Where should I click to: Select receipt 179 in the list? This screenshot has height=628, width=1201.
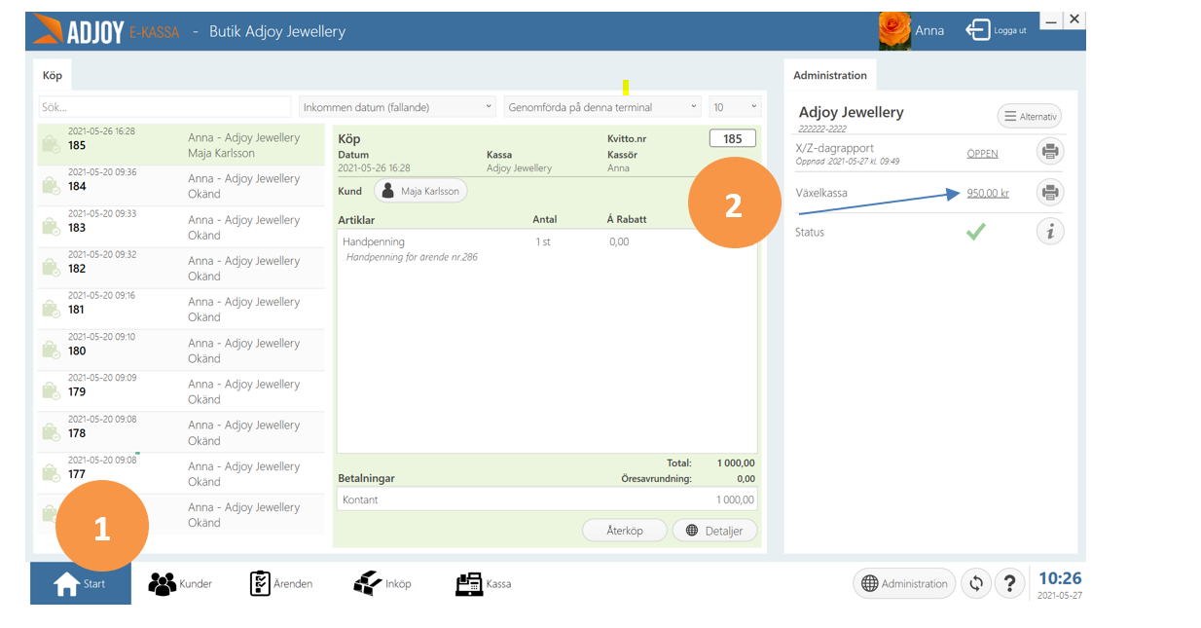[x=181, y=390]
